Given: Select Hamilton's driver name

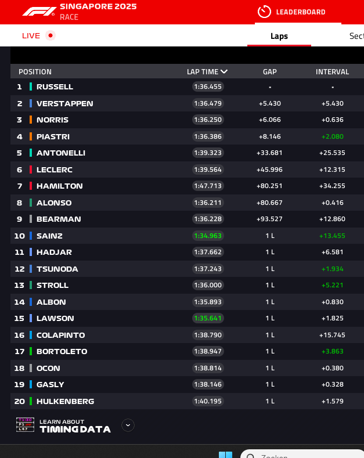Looking at the screenshot, I should pos(59,186).
